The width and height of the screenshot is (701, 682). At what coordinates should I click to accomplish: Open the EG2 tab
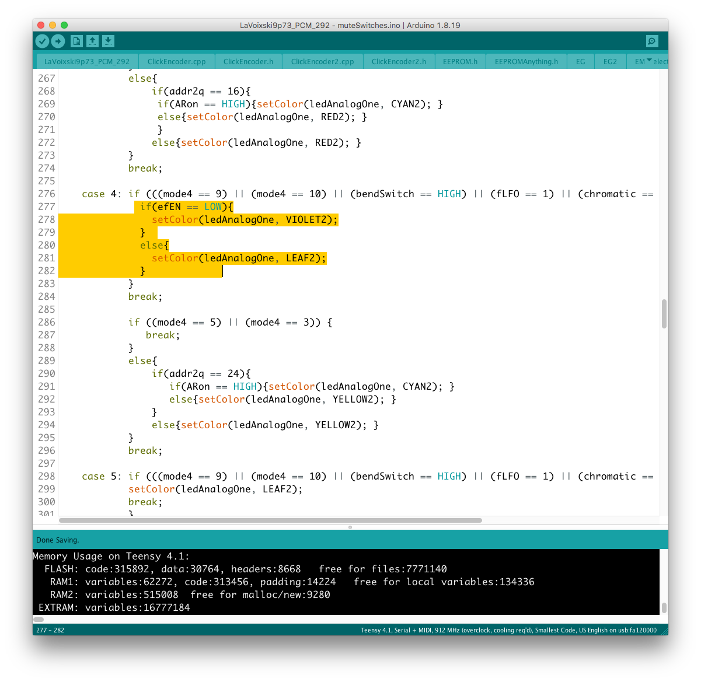click(610, 61)
